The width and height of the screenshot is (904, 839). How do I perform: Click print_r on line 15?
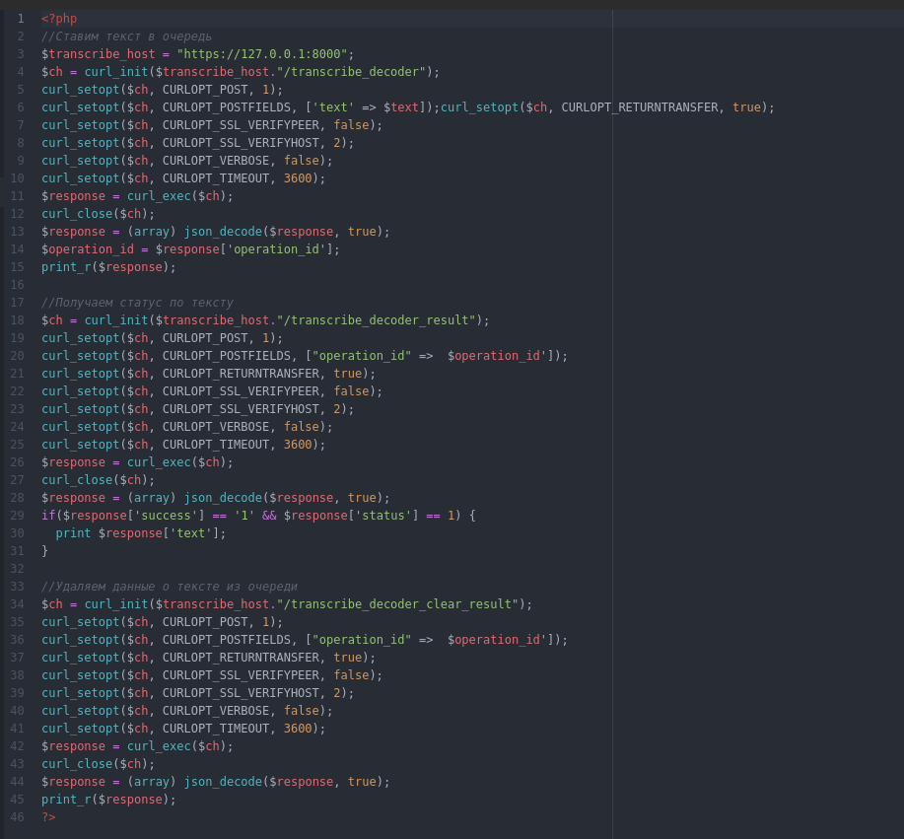tap(66, 267)
